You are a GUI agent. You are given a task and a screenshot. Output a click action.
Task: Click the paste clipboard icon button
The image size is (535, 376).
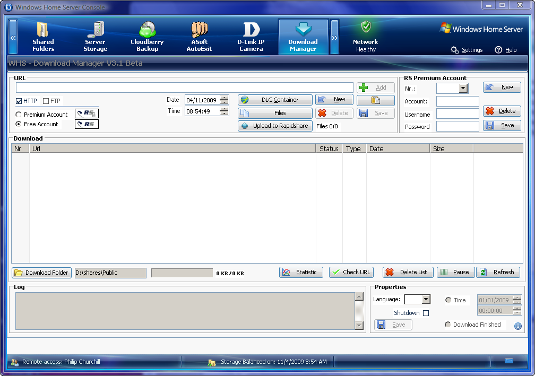coord(376,100)
